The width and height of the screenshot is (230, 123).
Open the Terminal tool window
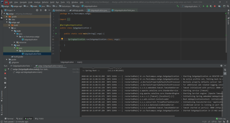pyautogui.click(x=9, y=119)
